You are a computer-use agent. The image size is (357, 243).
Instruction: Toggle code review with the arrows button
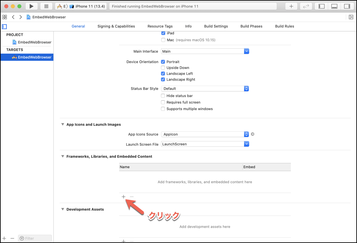pyautogui.click(x=306, y=6)
